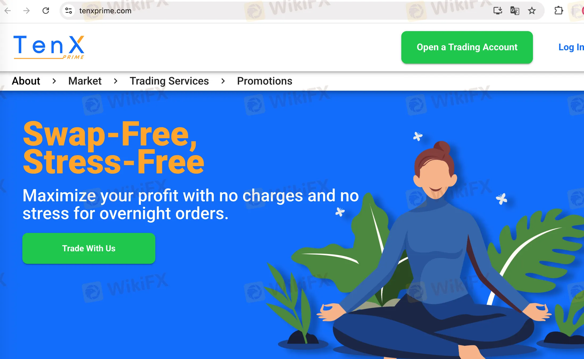This screenshot has width=584, height=359.
Task: Bookmark this page with the star icon
Action: [x=532, y=11]
